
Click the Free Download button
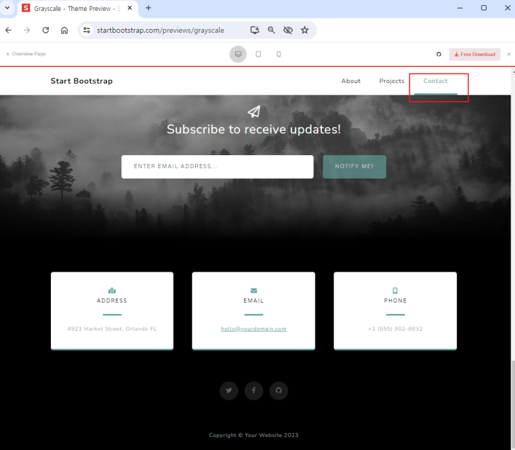point(474,54)
